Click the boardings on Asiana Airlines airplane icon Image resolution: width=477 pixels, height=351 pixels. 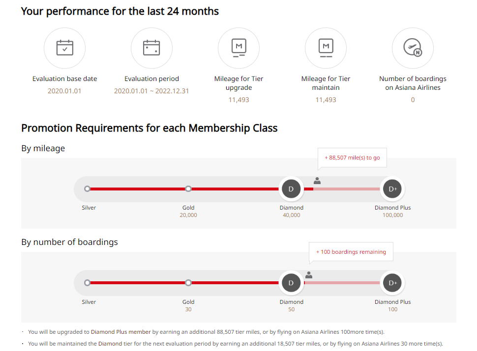[413, 48]
